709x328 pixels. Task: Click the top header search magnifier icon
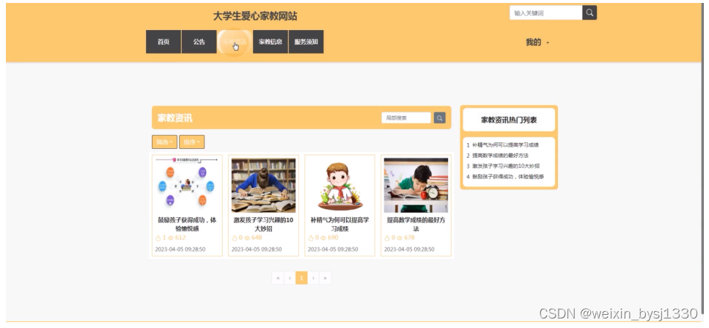pos(589,12)
